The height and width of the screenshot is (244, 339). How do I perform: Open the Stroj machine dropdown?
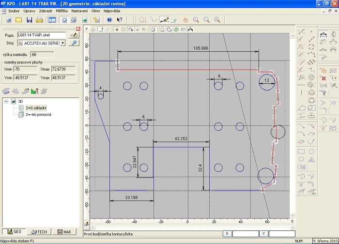(x=62, y=43)
